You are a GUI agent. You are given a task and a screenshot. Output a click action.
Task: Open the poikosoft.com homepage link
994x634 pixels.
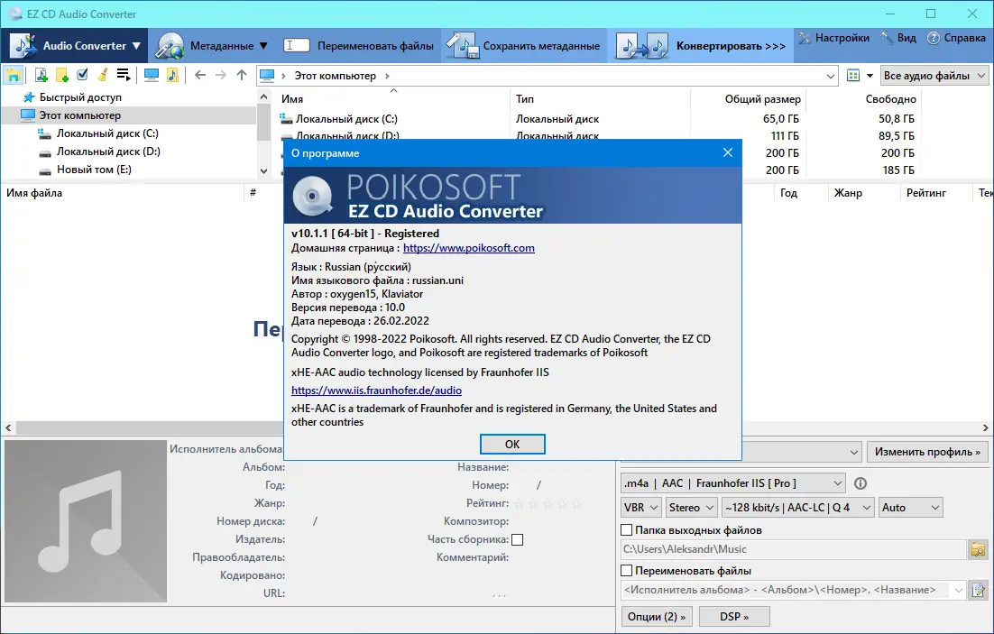(468, 248)
